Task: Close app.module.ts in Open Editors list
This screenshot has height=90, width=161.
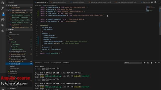Action: coord(9,10)
